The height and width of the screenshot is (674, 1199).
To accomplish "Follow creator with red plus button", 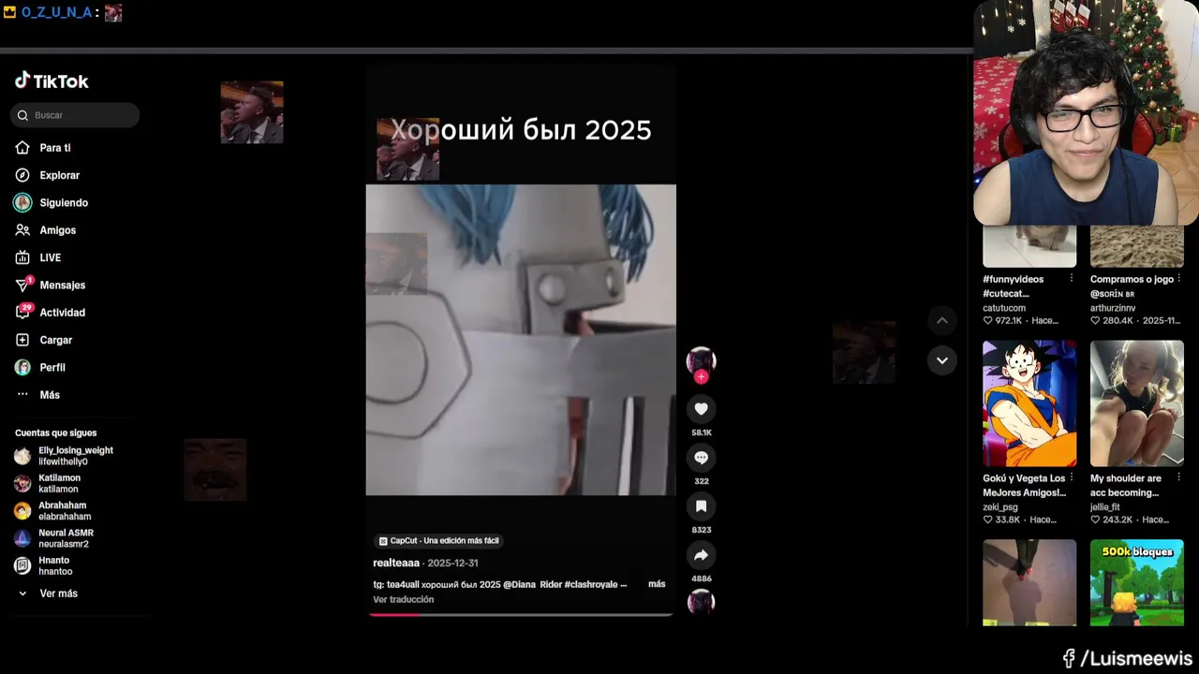I will [701, 376].
